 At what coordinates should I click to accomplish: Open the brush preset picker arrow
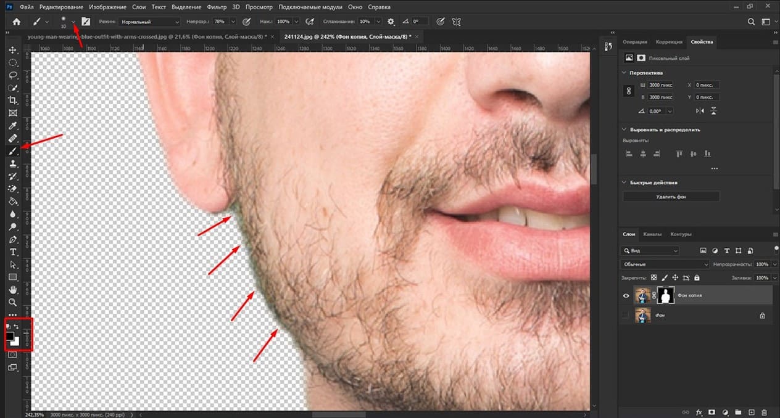pos(73,22)
